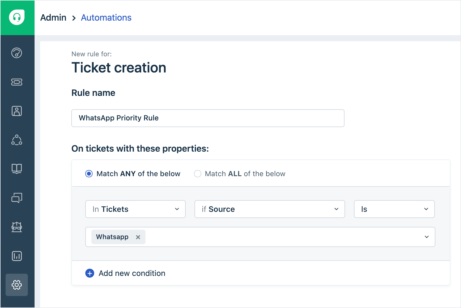Image resolution: width=461 pixels, height=308 pixels.
Task: Click Add new condition
Action: 125,273
